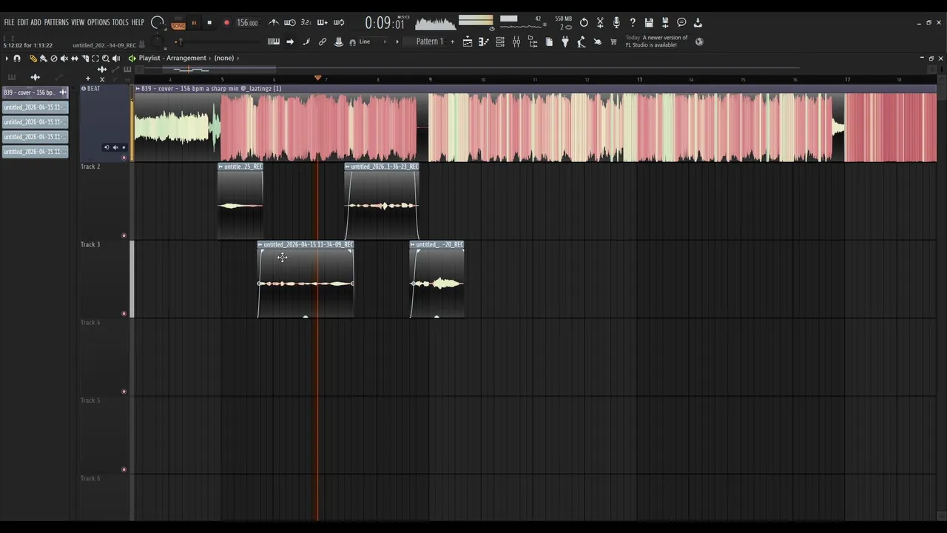This screenshot has width=947, height=533.
Task: Toggle PAT/SONG mode switch
Action: 178,24
